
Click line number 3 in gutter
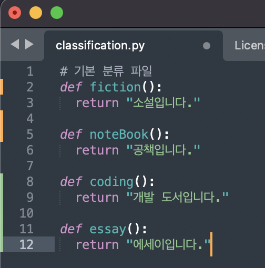click(x=30, y=102)
